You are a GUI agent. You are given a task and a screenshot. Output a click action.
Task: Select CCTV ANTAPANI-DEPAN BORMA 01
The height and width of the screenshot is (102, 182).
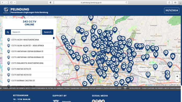click(x=29, y=52)
